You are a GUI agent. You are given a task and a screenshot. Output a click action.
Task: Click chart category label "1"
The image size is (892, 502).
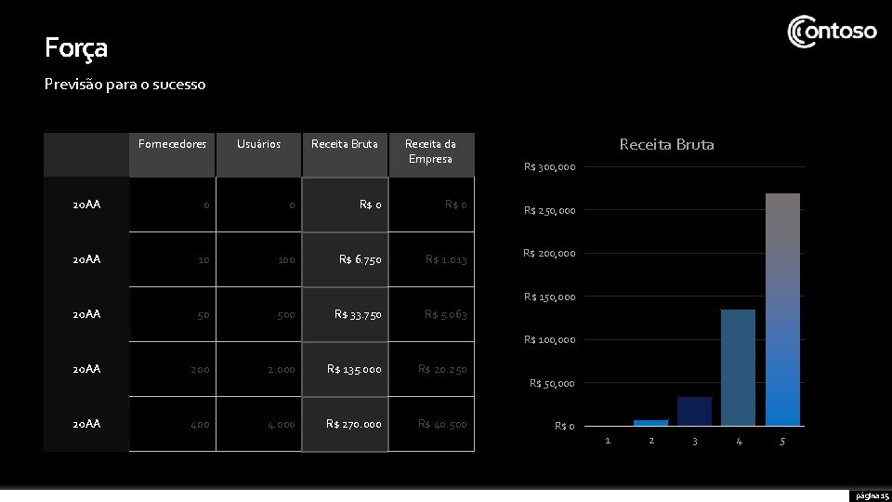pos(608,441)
